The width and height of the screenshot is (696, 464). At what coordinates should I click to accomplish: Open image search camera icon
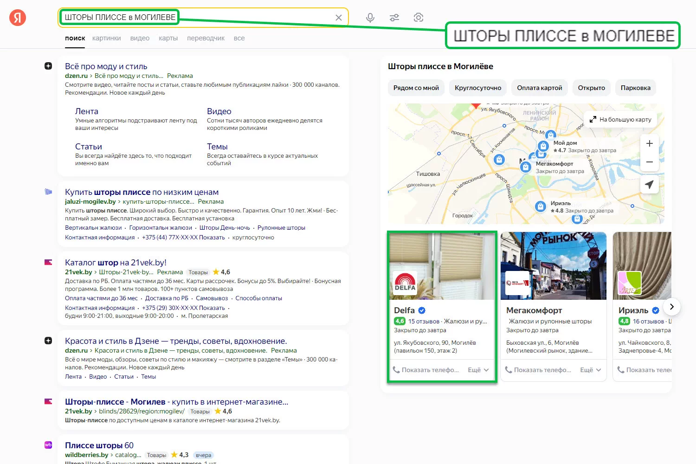click(x=419, y=18)
